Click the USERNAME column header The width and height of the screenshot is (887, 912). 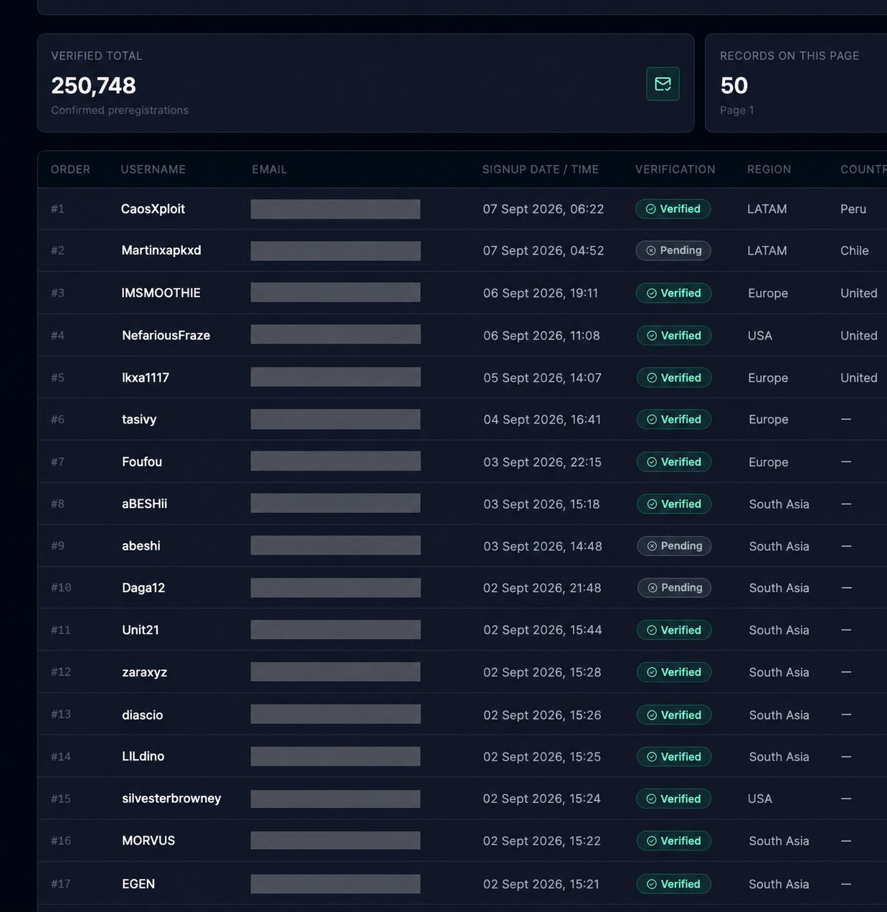[153, 169]
